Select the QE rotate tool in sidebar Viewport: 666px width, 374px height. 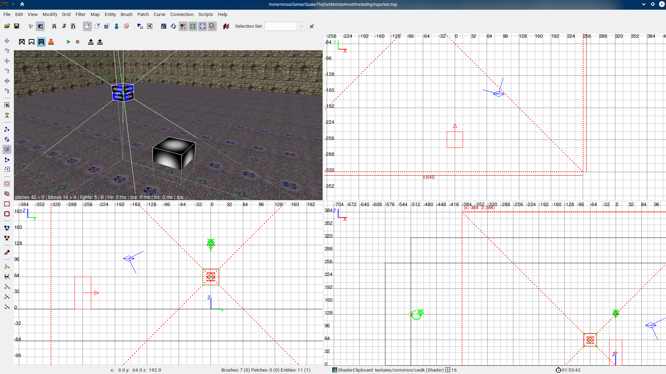pyautogui.click(x=7, y=150)
